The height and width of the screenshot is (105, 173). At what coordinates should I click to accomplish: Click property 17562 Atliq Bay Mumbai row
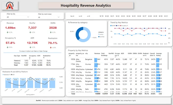tap(115, 72)
